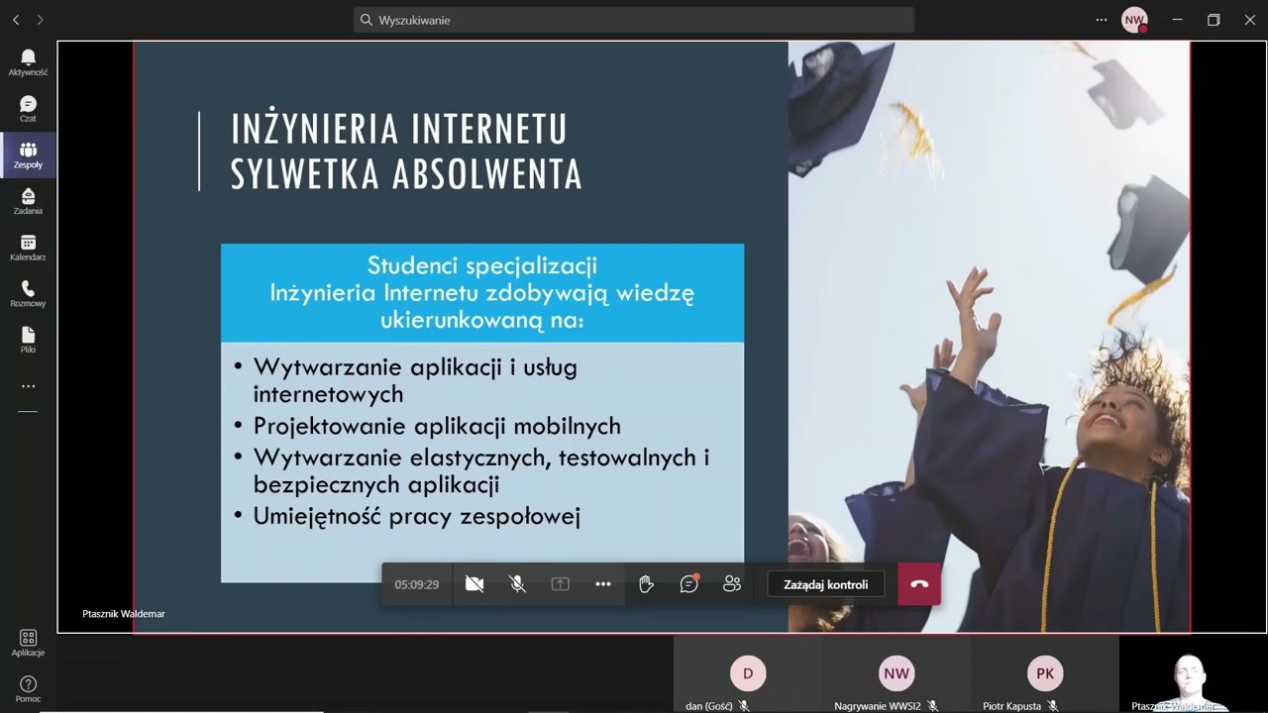The height and width of the screenshot is (713, 1268).
Task: Open the Kalendarz calendar
Action: pyautogui.click(x=28, y=248)
